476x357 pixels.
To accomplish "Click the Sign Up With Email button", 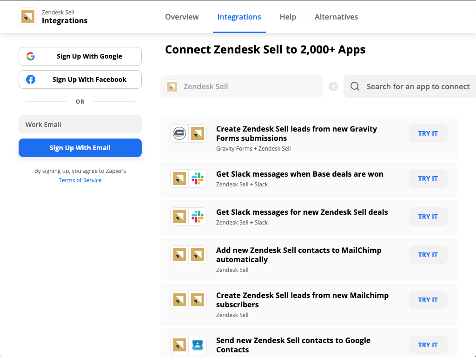I will (80, 148).
